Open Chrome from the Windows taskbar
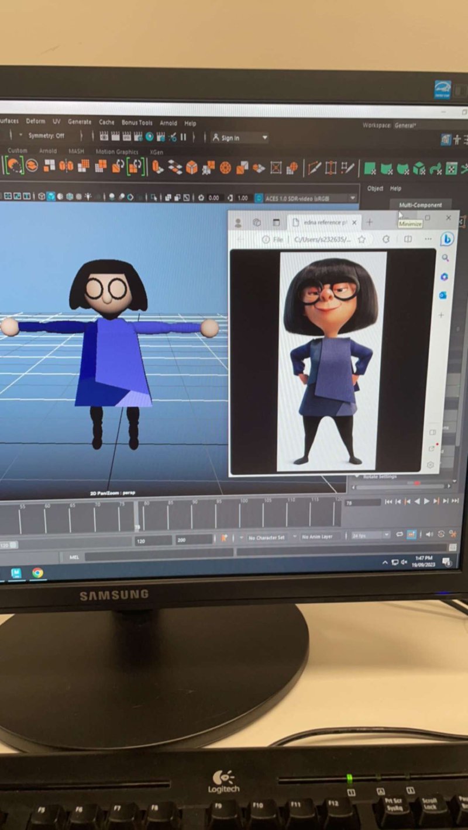 coord(37,573)
